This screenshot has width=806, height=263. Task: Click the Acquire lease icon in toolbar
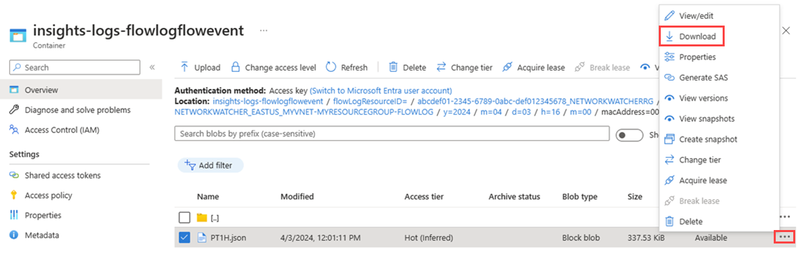[x=508, y=67]
